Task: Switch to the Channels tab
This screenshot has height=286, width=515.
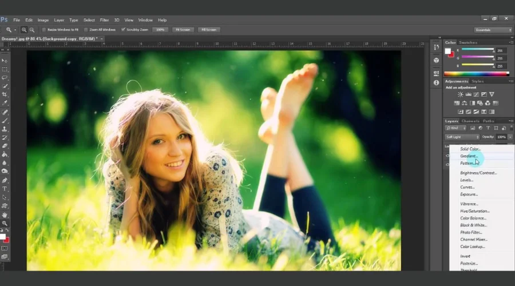Action: point(470,121)
